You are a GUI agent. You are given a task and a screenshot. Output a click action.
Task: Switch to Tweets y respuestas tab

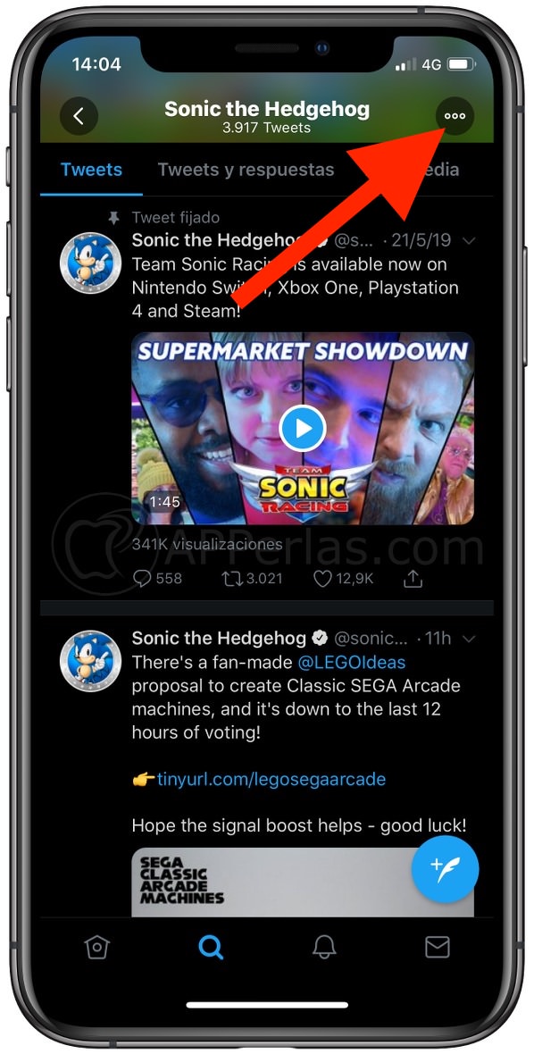click(246, 170)
